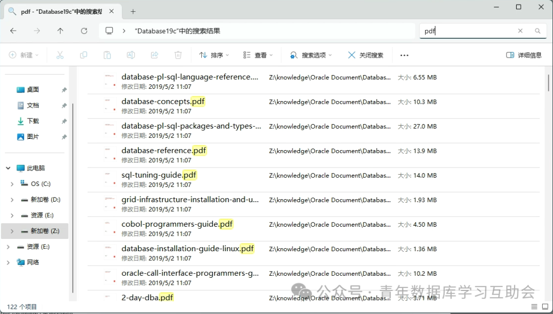Select database-installation-guide-linux.pdf
The image size is (553, 314).
click(187, 249)
